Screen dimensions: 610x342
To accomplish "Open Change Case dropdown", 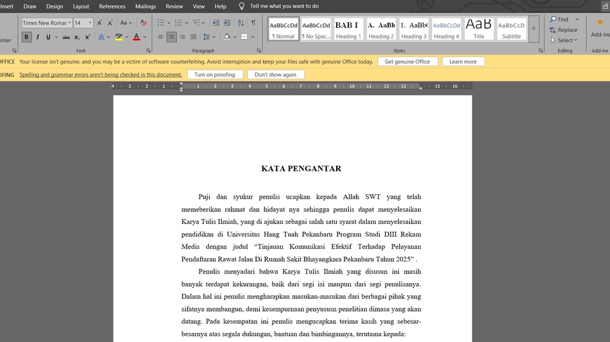I will 126,23.
